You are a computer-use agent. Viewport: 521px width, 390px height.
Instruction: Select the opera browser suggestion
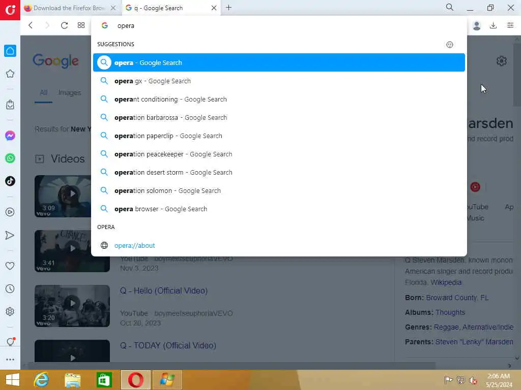(x=279, y=209)
